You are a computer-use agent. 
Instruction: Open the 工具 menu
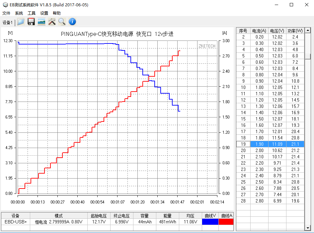pyautogui.click(x=32, y=13)
